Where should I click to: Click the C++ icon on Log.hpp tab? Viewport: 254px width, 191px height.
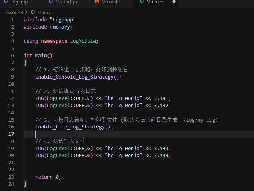(x=6, y=2)
